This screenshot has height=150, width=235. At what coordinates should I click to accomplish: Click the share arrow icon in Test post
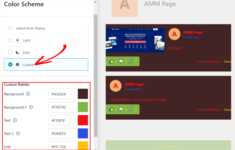pos(131,61)
